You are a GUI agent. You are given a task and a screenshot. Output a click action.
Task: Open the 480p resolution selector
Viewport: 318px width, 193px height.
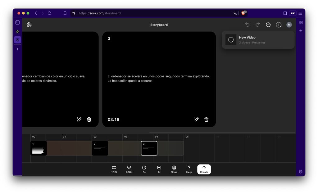[129, 169]
